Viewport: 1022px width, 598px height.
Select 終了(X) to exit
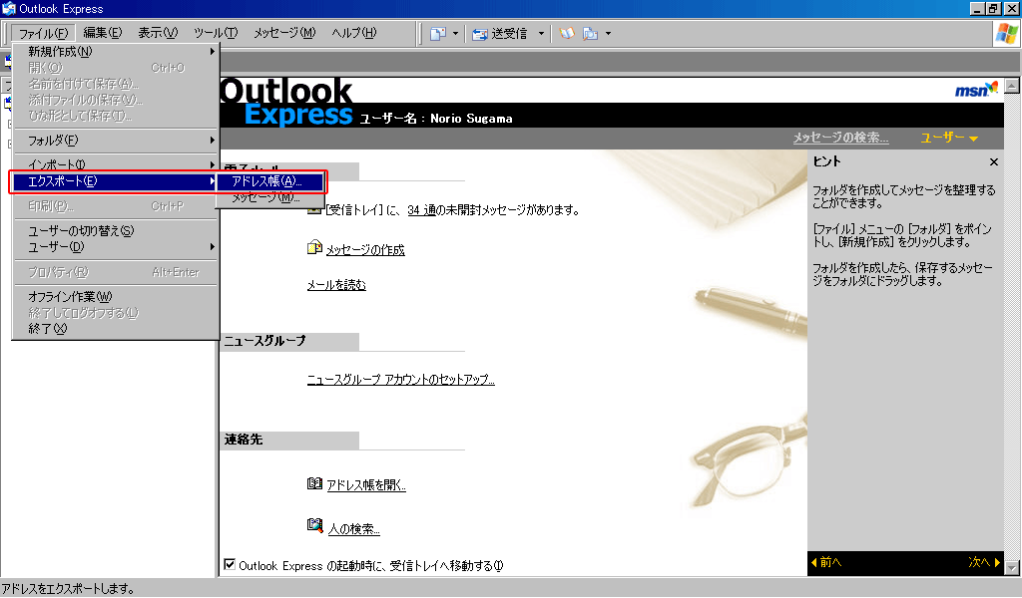[x=116, y=329]
